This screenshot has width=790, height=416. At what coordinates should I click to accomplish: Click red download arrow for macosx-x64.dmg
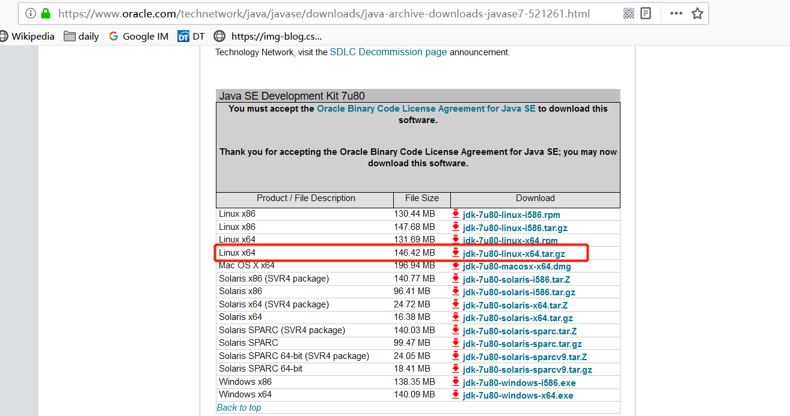click(456, 265)
